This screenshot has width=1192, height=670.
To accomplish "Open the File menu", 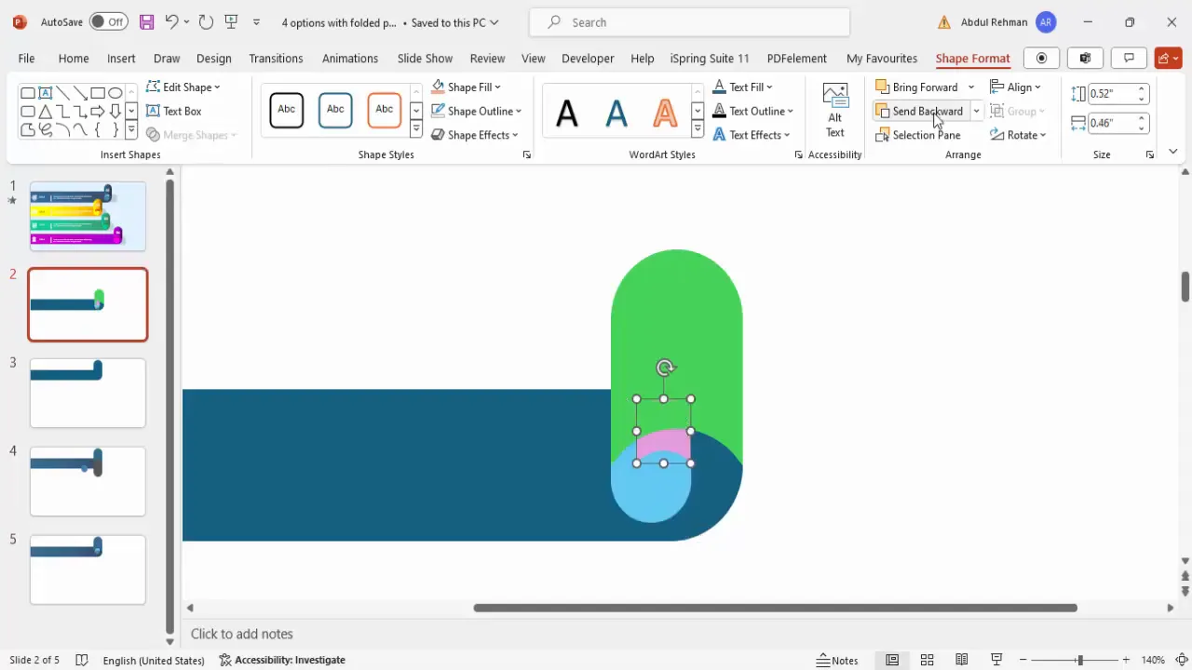I will 26,58.
